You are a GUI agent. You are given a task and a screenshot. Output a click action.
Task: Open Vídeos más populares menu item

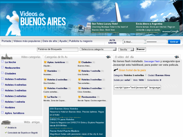[x=27, y=41]
